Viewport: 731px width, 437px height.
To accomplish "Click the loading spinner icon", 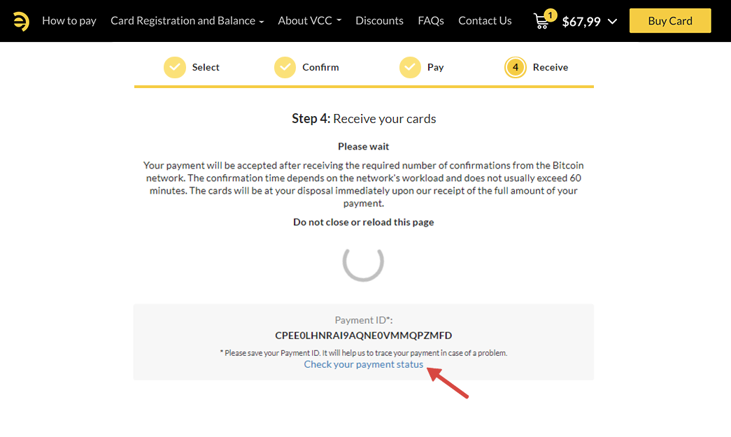I will (x=363, y=261).
